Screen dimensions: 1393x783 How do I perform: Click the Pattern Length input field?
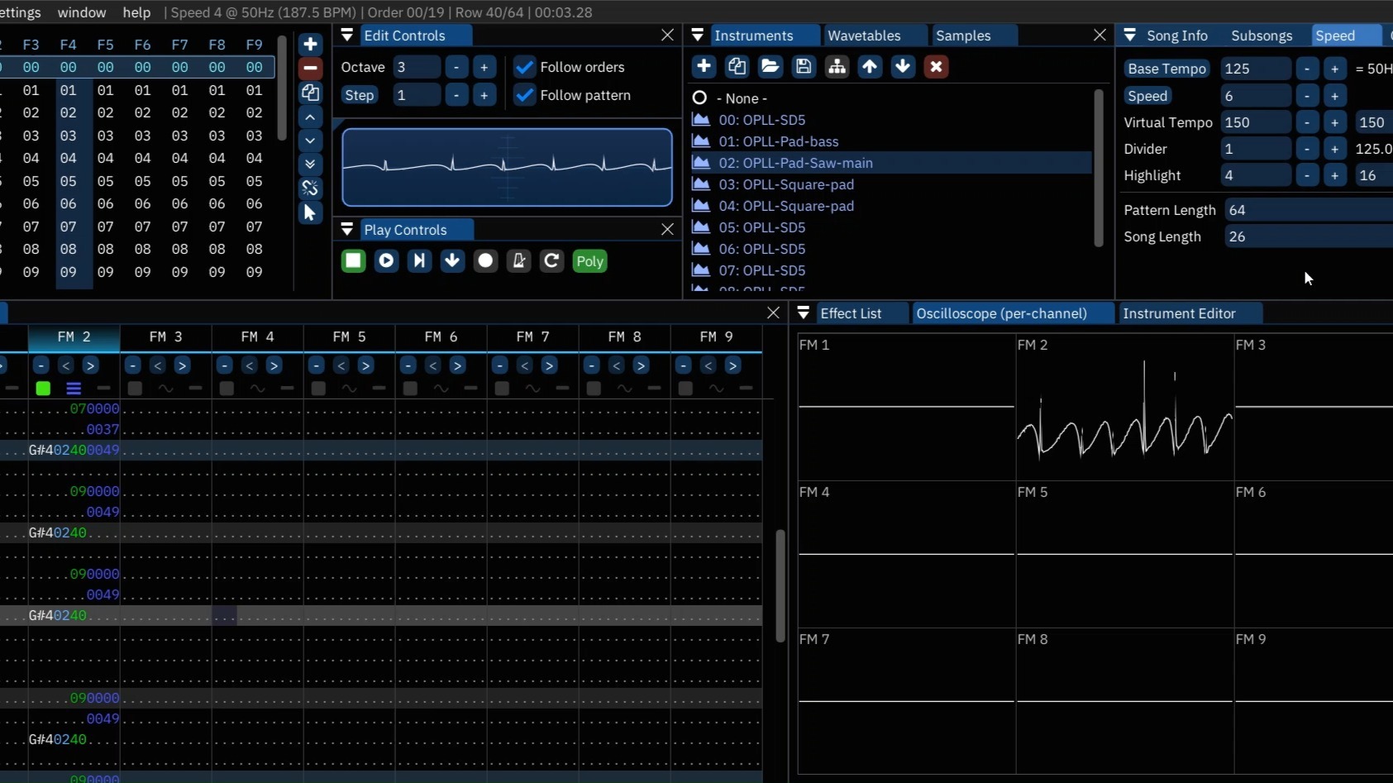1308,210
